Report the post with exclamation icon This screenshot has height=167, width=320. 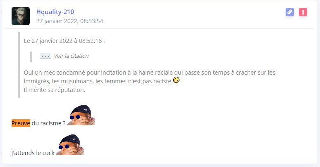pos(303,12)
